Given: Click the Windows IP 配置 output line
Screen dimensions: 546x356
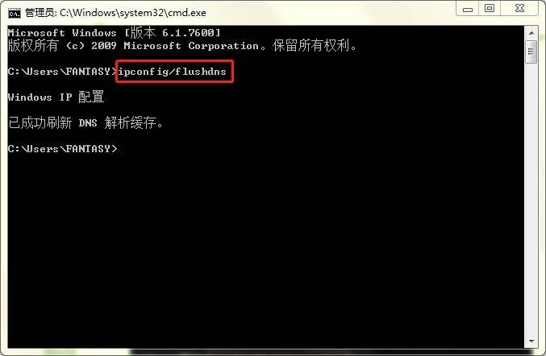Looking at the screenshot, I should (56, 97).
